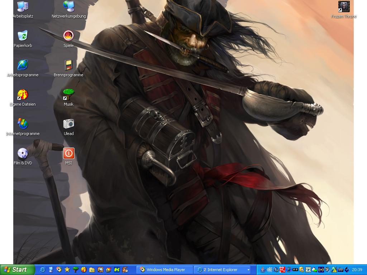Click the Show Desktop Quick Launch icon
The width and height of the screenshot is (367, 275).
point(51,270)
